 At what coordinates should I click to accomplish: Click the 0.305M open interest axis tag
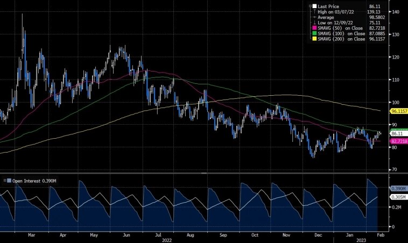(x=398, y=197)
